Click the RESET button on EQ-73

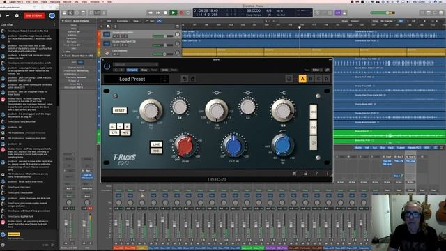coord(119,110)
